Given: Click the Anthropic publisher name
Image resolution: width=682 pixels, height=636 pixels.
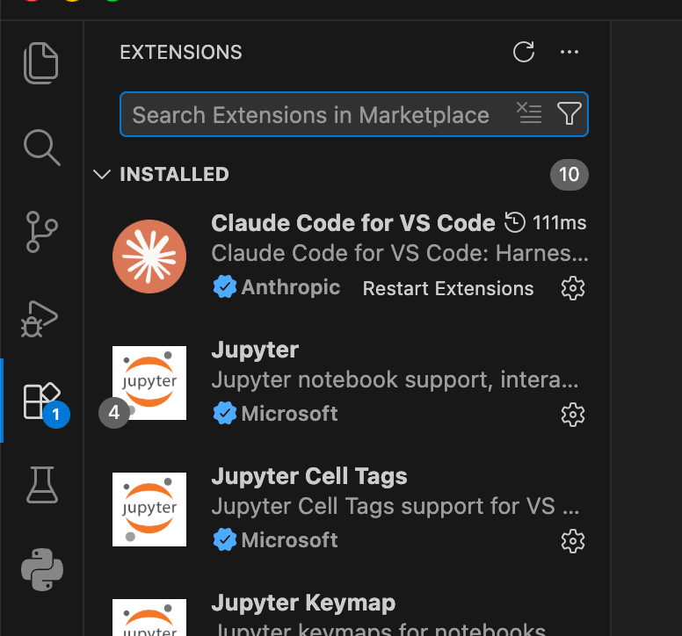Looking at the screenshot, I should [291, 288].
